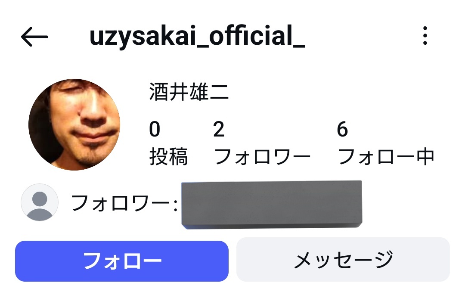Tap the posts count 0
This screenshot has height=298, width=465.
click(x=155, y=129)
